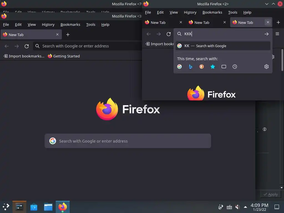Reload page in Firefox <2> window
The height and width of the screenshot is (213, 284).
169,34
